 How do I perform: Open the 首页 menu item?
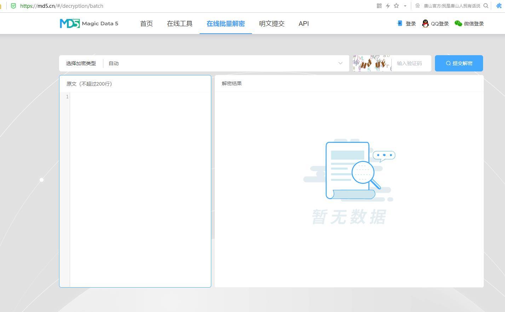[147, 24]
